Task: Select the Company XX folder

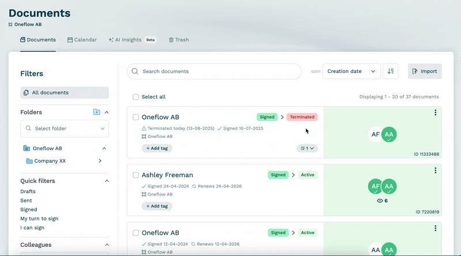Action: [x=46, y=161]
